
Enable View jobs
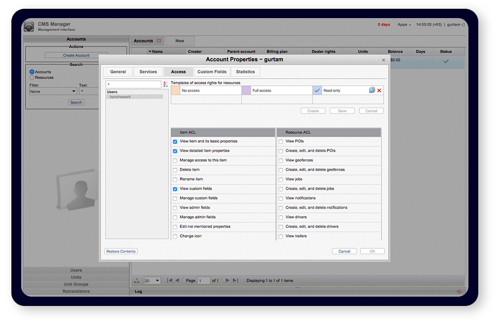pyautogui.click(x=281, y=179)
